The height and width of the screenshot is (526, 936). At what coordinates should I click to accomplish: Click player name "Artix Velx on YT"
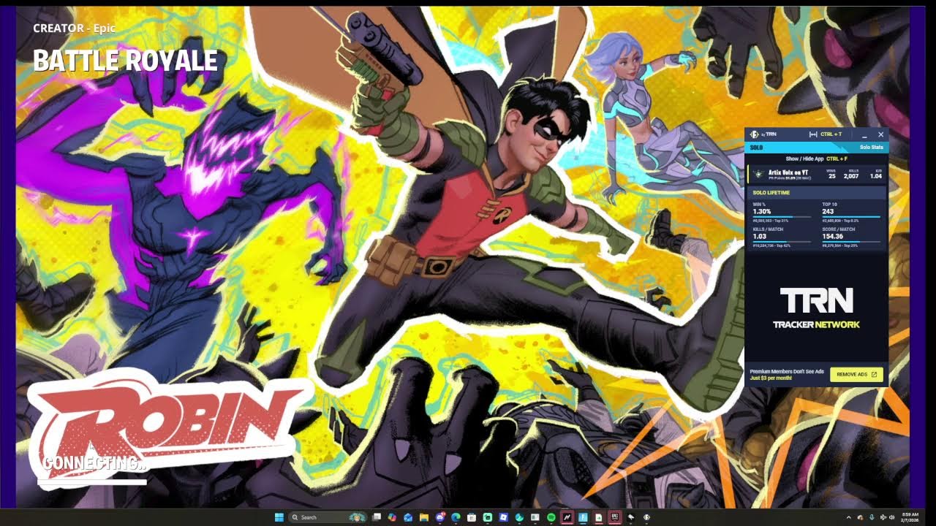[x=788, y=172]
